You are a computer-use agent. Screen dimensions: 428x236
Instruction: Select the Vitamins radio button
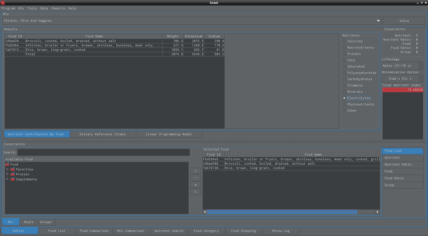tap(344, 86)
